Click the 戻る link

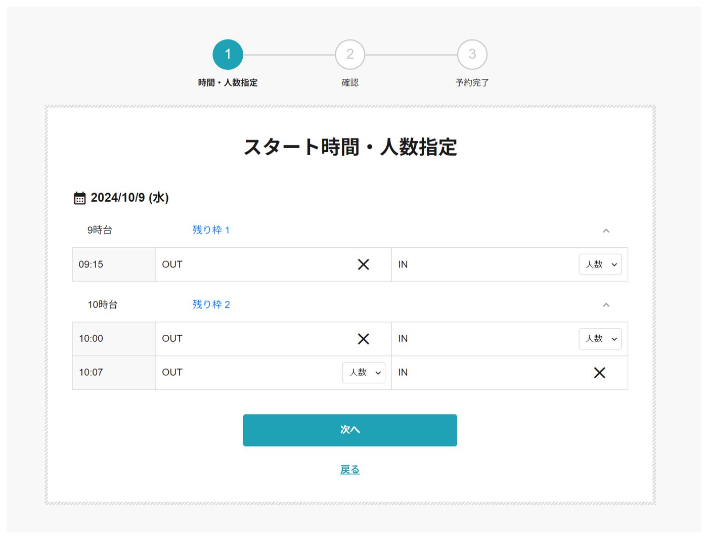[x=350, y=470]
